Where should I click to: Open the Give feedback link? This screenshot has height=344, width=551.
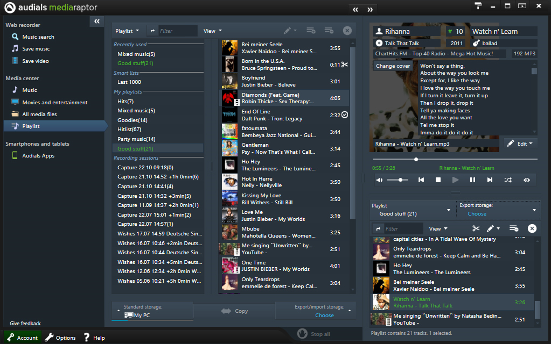tap(25, 324)
